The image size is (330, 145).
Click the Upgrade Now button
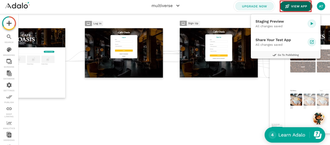pos(254,6)
